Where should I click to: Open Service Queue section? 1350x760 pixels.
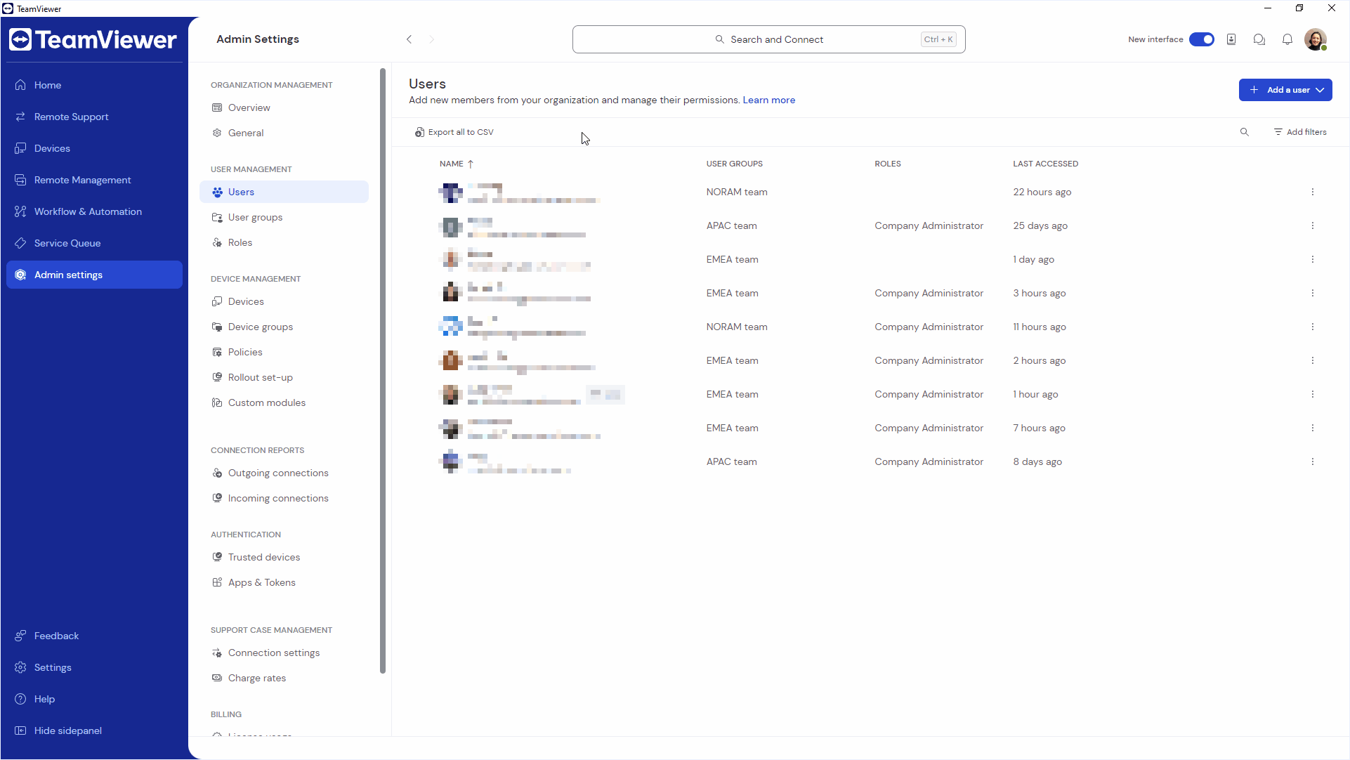(x=94, y=243)
